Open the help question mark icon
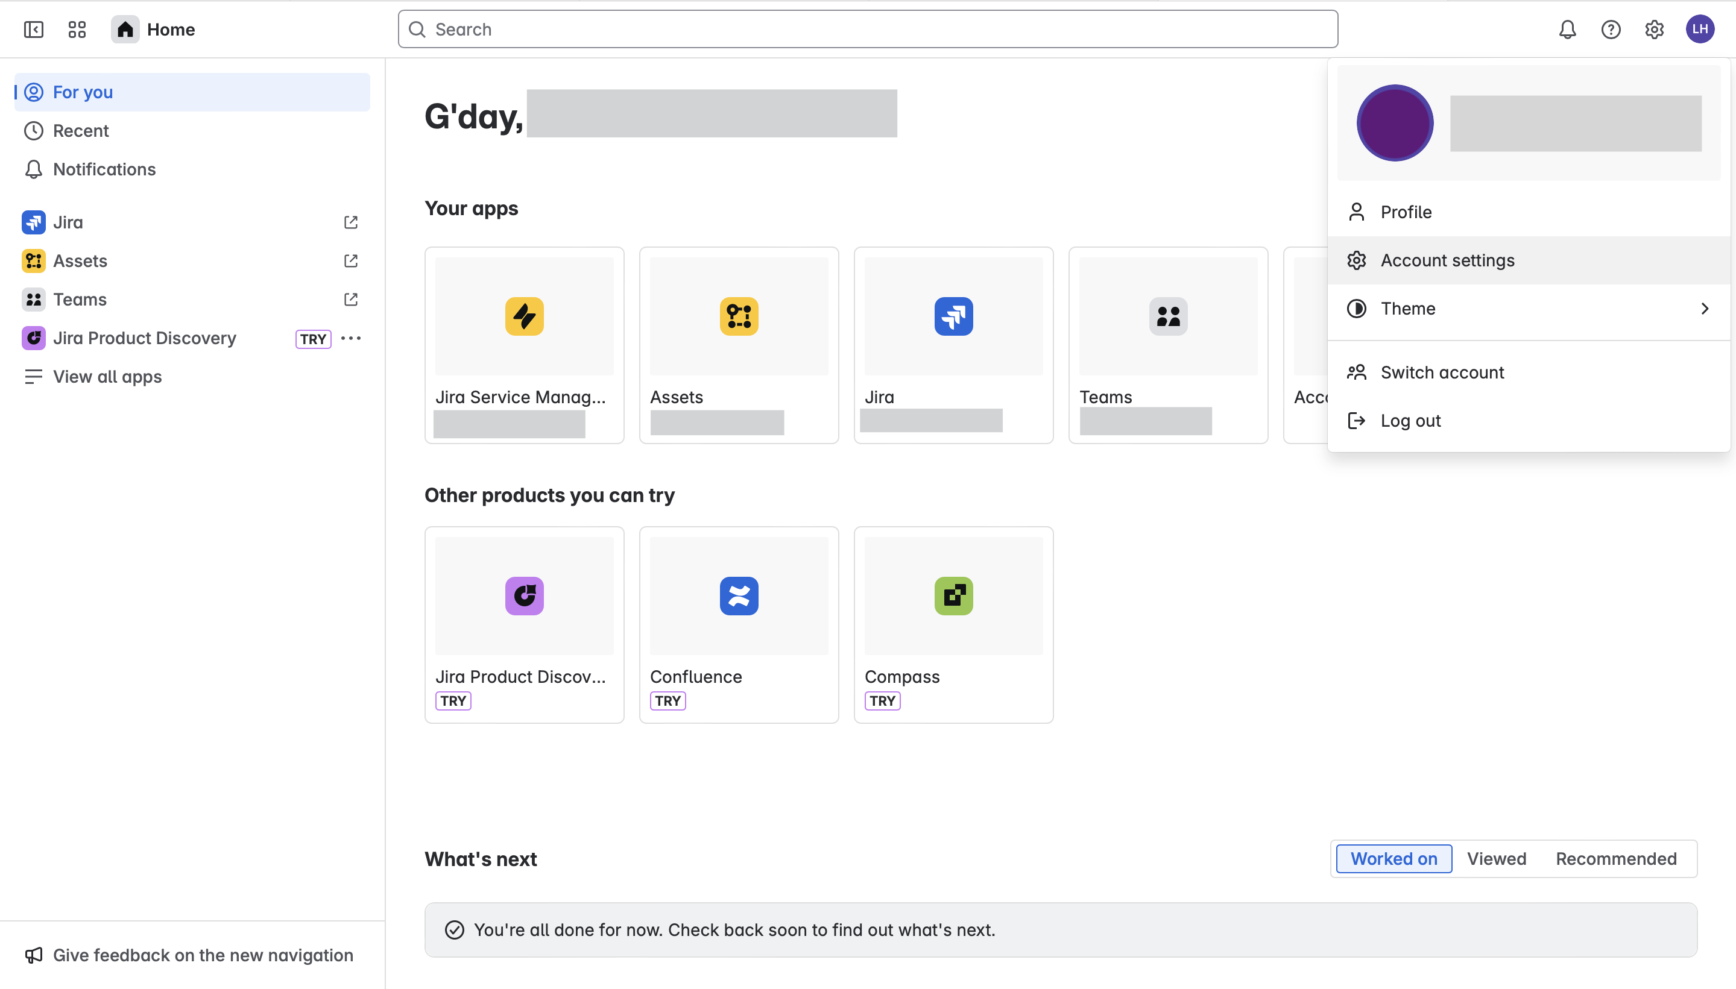The height and width of the screenshot is (989, 1736). coord(1611,29)
